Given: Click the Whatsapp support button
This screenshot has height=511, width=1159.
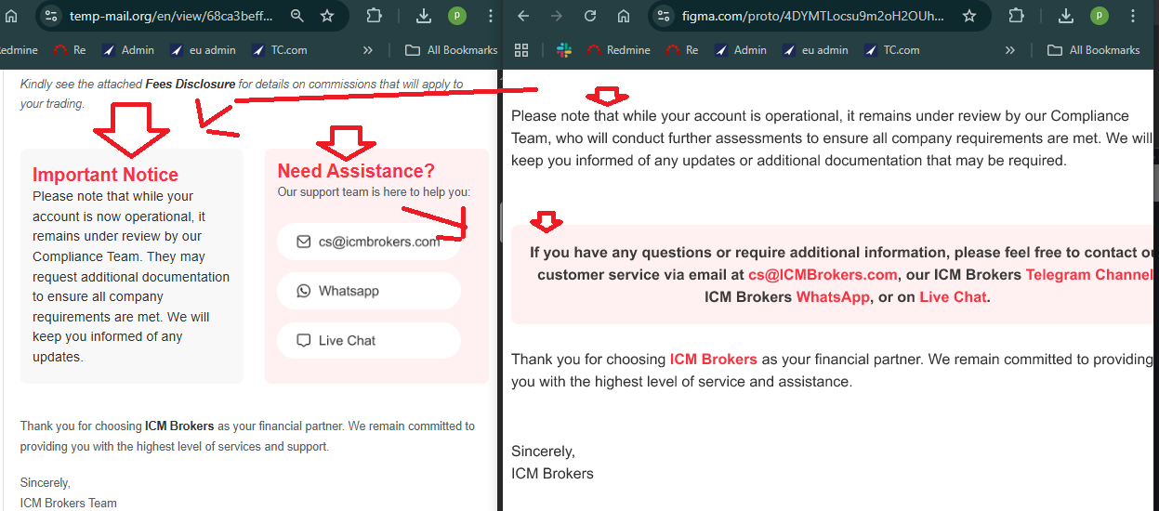Looking at the screenshot, I should coord(369,291).
